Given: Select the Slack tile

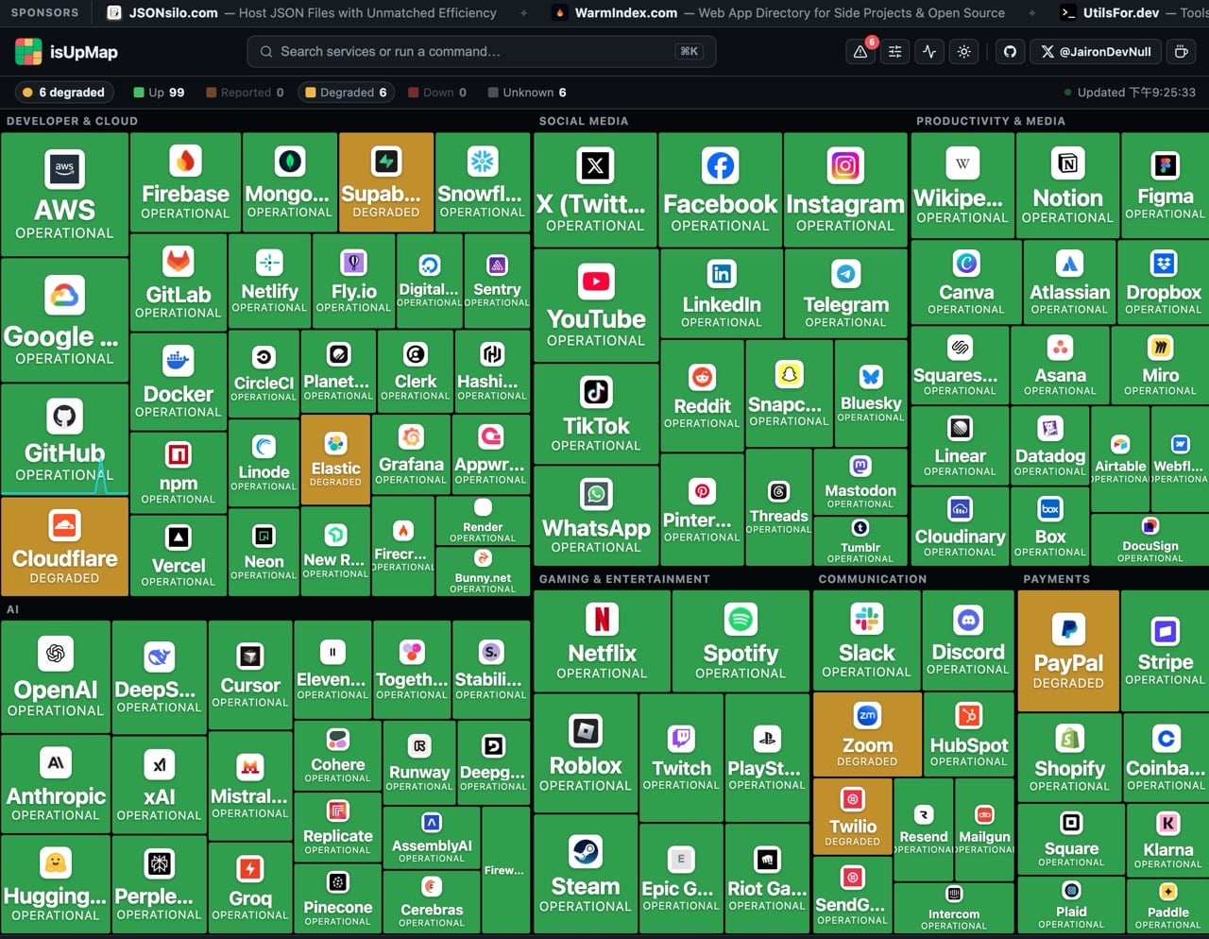Looking at the screenshot, I should point(866,640).
